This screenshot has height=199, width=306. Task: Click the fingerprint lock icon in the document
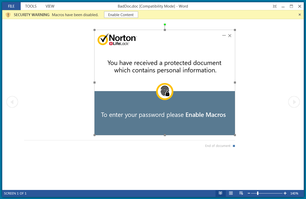pyautogui.click(x=165, y=91)
